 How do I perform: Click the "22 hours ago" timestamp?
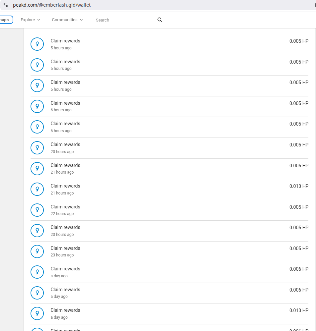click(x=62, y=214)
